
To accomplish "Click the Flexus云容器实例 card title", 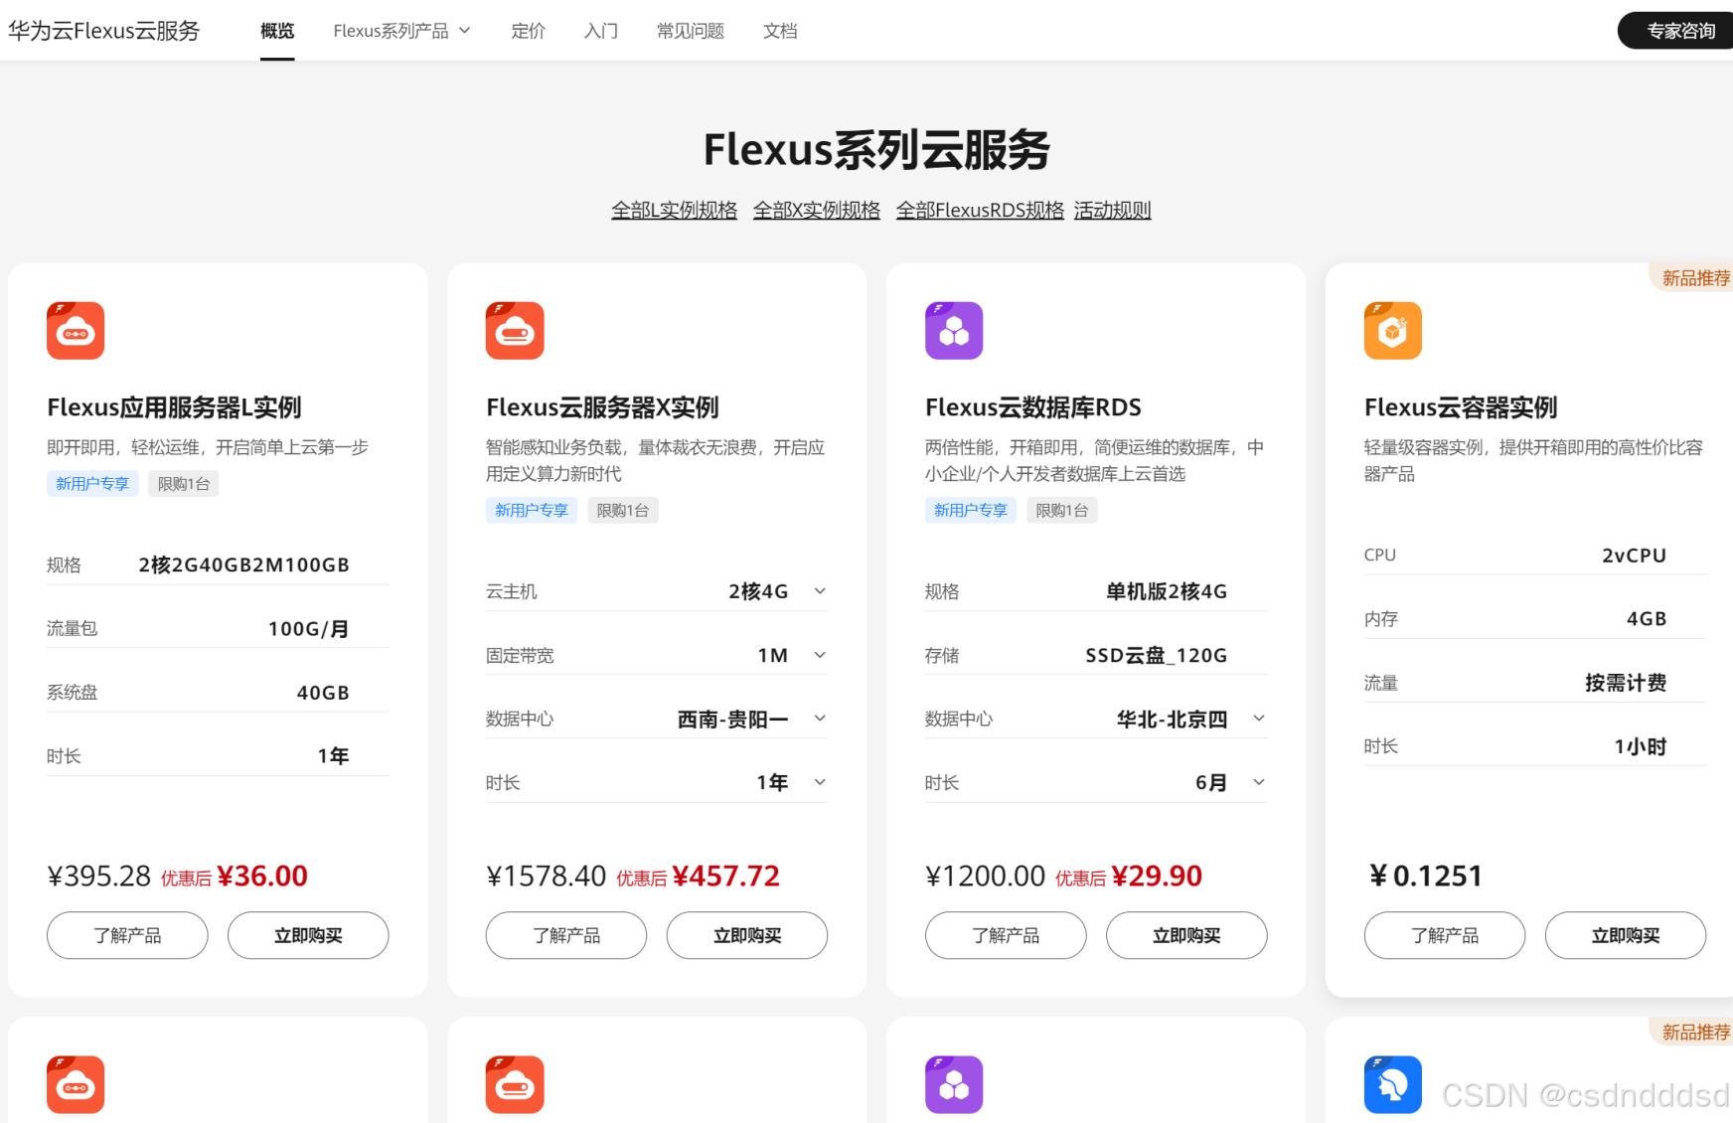I will pos(1461,407).
